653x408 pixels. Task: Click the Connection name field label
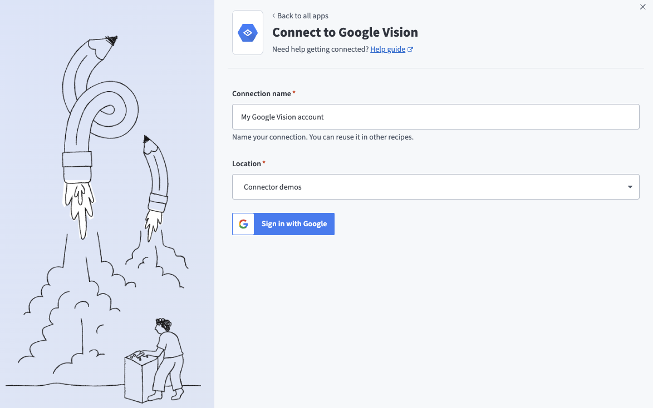pyautogui.click(x=261, y=93)
